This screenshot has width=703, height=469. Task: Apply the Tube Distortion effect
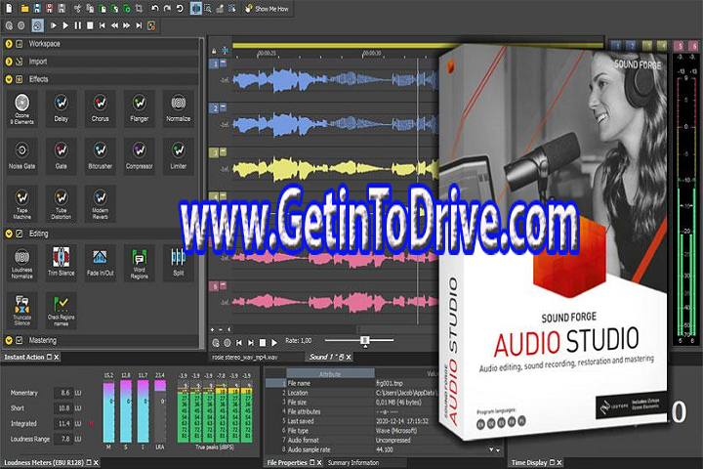click(x=61, y=204)
